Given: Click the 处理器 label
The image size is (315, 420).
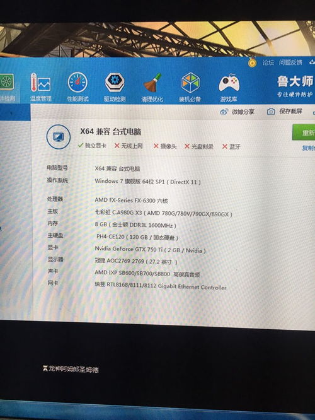Looking at the screenshot, I should (x=55, y=199).
